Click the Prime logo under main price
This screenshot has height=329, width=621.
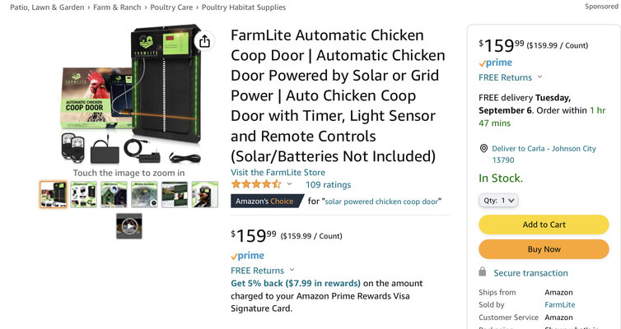247,256
